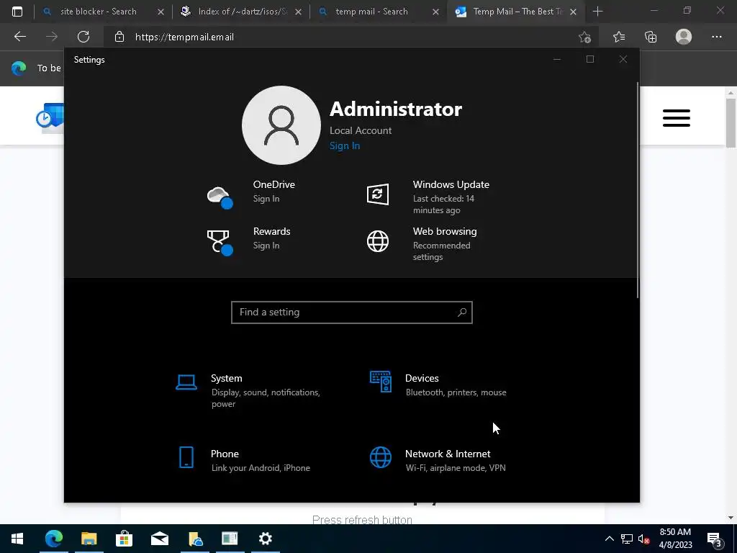This screenshot has height=553, width=737.
Task: Switch to the Index of /~dartz/isos tab
Action: point(243,12)
